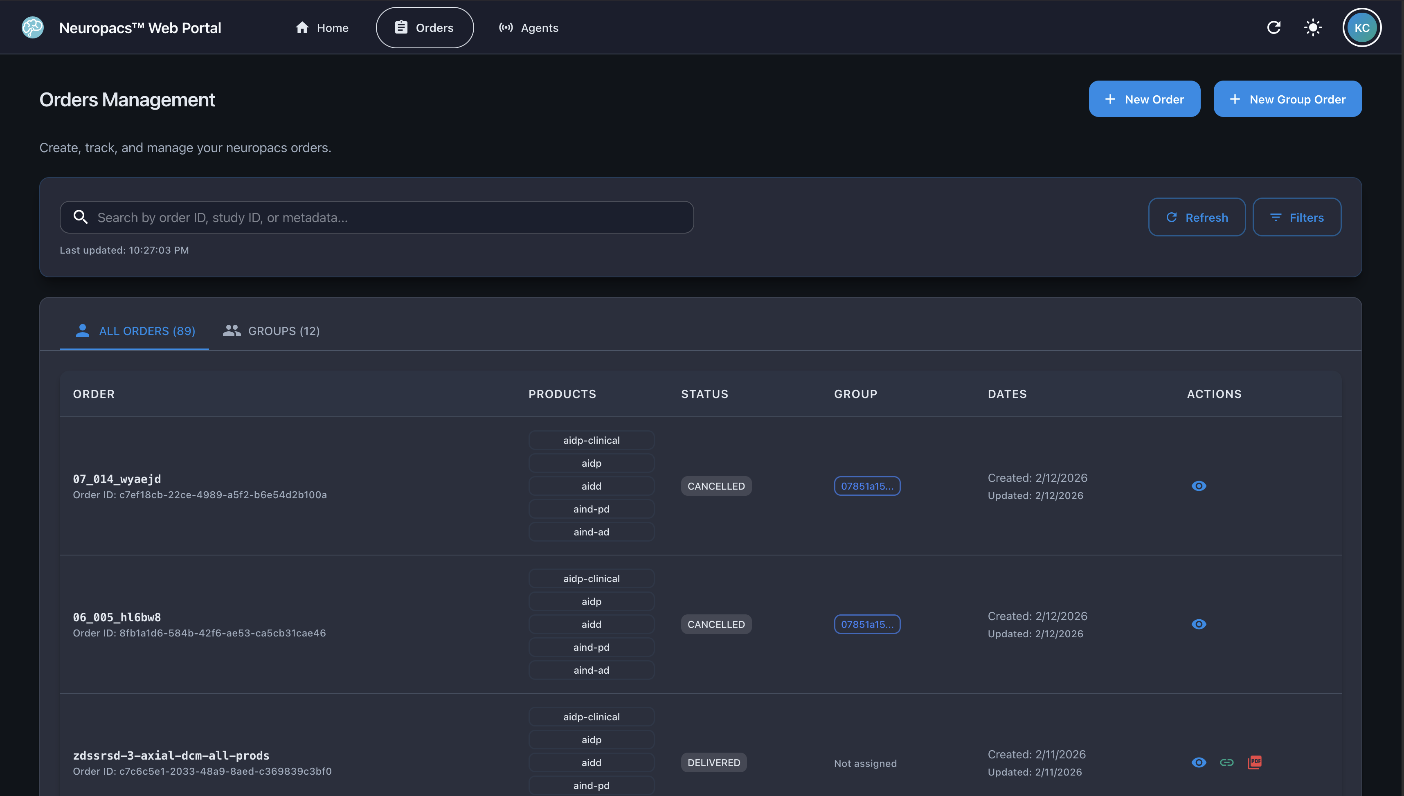Image resolution: width=1404 pixels, height=796 pixels.
Task: Select the Agents radio-signal icon
Action: pyautogui.click(x=506, y=27)
